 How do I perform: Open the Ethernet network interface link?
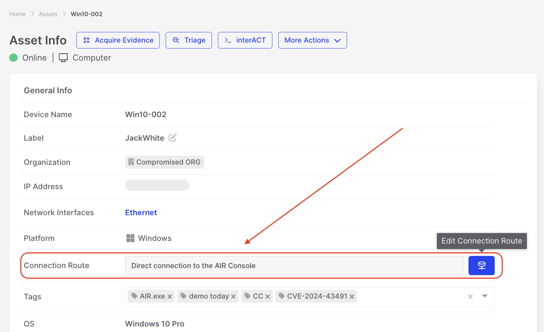(141, 213)
